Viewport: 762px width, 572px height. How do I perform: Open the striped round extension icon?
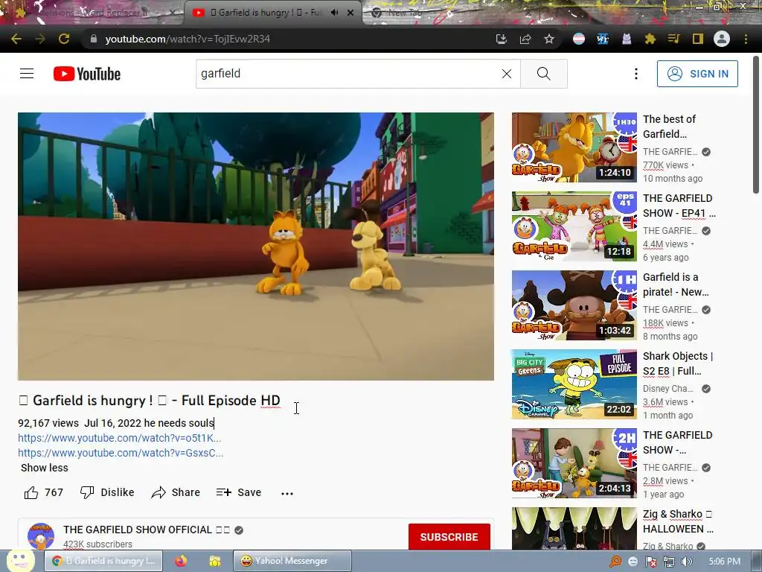(x=579, y=39)
